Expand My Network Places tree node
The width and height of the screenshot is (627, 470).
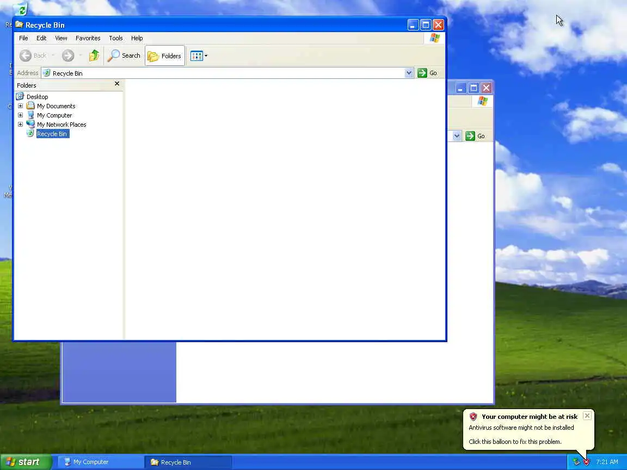pos(20,124)
